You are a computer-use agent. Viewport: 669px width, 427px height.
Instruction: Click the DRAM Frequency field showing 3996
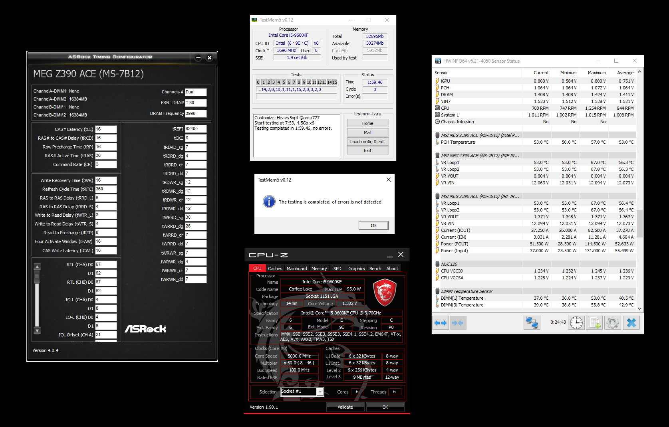click(196, 113)
